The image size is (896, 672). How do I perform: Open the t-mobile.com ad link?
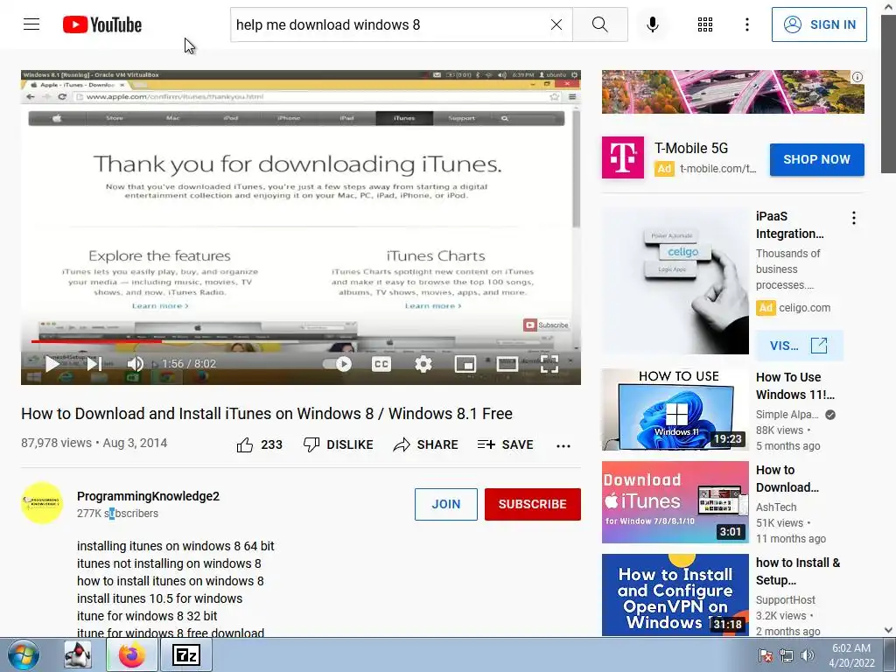(x=717, y=169)
